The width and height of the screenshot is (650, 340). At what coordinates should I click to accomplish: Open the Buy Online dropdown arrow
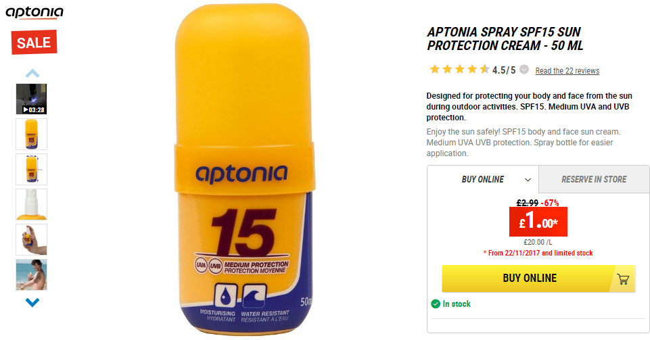[x=528, y=180]
